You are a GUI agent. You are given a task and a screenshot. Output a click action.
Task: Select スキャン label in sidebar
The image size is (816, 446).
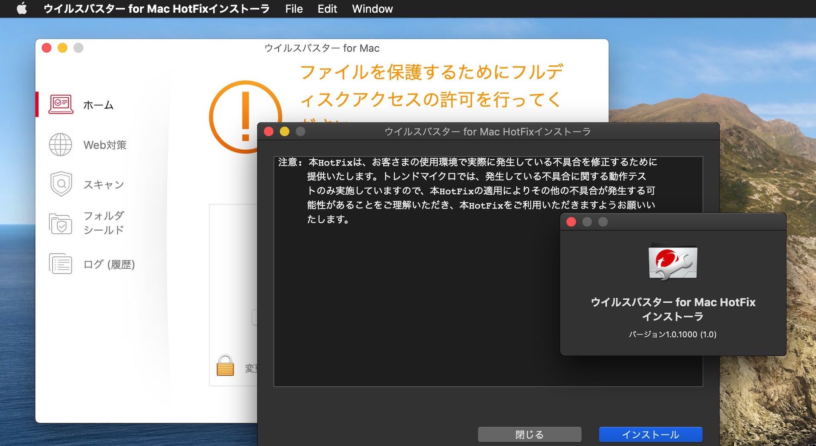[x=104, y=185]
